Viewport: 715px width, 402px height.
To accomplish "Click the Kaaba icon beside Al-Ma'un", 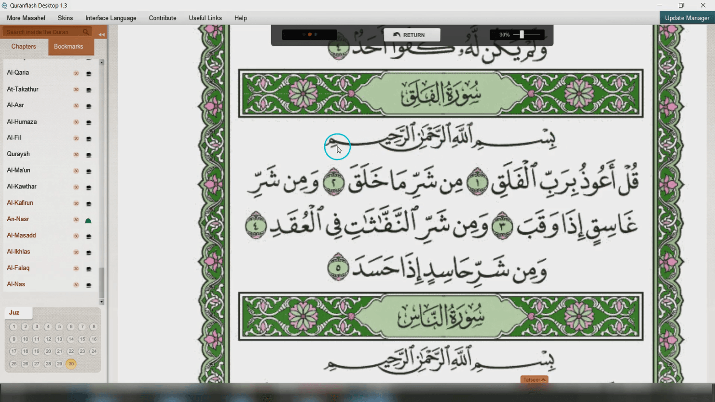I will point(89,171).
